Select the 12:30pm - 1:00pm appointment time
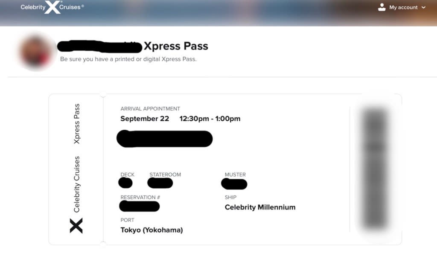 (210, 119)
